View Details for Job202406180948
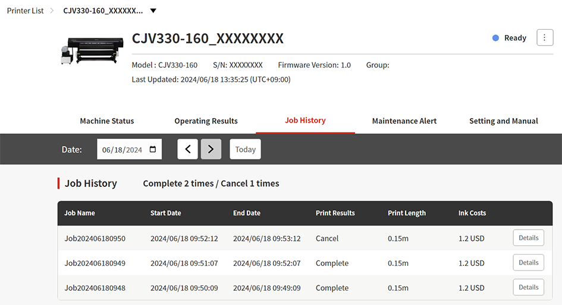This screenshot has width=562, height=305. pyautogui.click(x=528, y=288)
